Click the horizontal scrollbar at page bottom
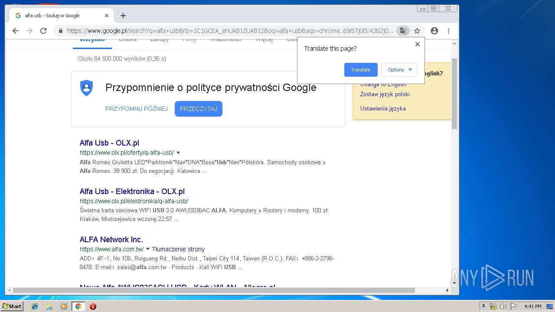This screenshot has height=312, width=555. tap(214, 290)
